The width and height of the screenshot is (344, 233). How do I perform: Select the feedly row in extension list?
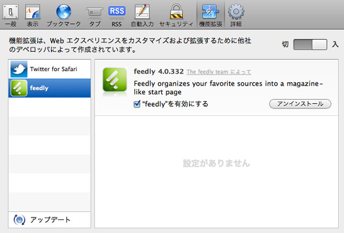tap(49, 88)
